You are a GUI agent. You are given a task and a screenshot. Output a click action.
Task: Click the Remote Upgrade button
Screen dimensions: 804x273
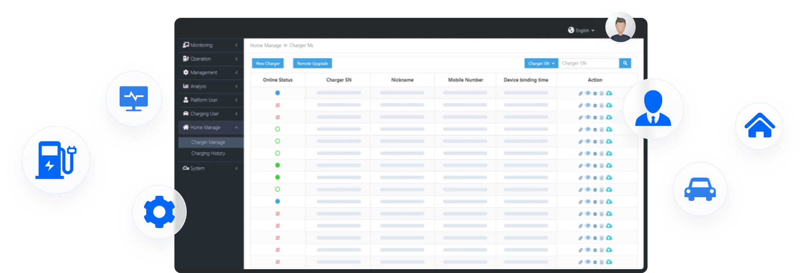click(312, 63)
